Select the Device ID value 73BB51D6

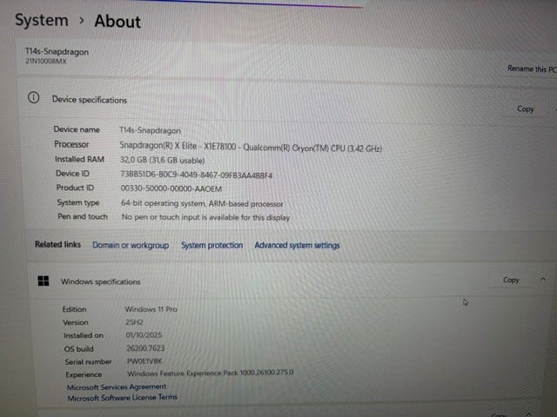click(x=196, y=175)
